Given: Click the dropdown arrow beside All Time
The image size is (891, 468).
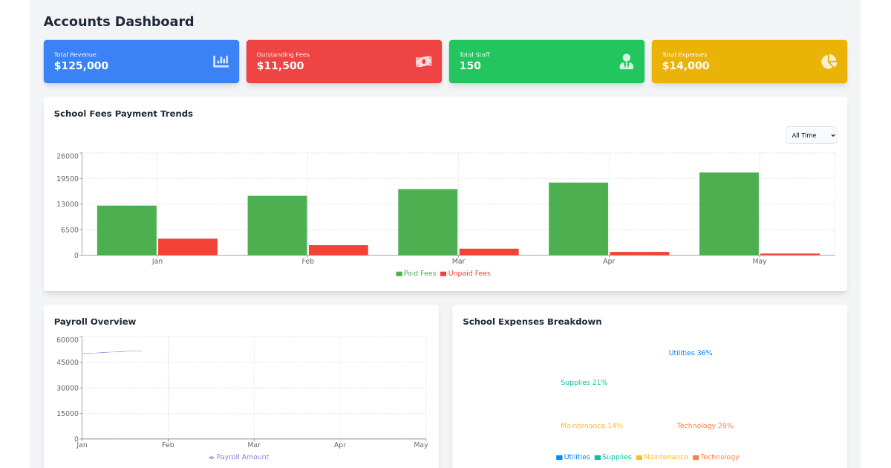Looking at the screenshot, I should [832, 134].
